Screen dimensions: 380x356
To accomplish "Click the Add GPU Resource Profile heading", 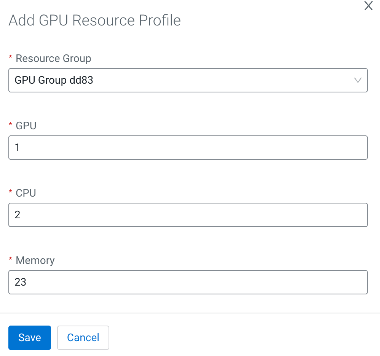I will coord(94,20).
